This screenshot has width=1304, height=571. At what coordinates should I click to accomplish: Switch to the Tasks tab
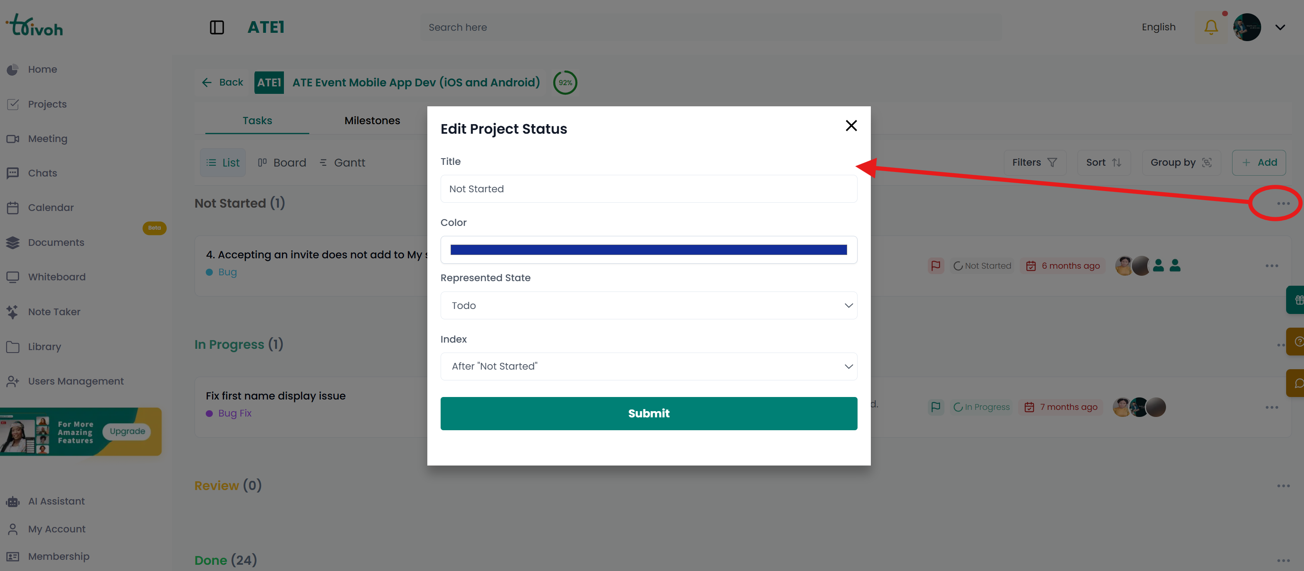pos(256,120)
